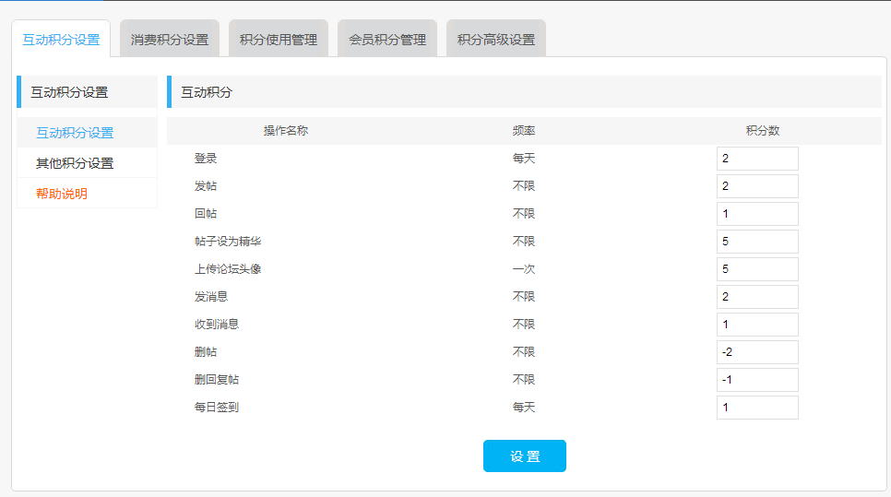Click the points field for 登录
This screenshot has height=497, width=891.
pyautogui.click(x=757, y=159)
